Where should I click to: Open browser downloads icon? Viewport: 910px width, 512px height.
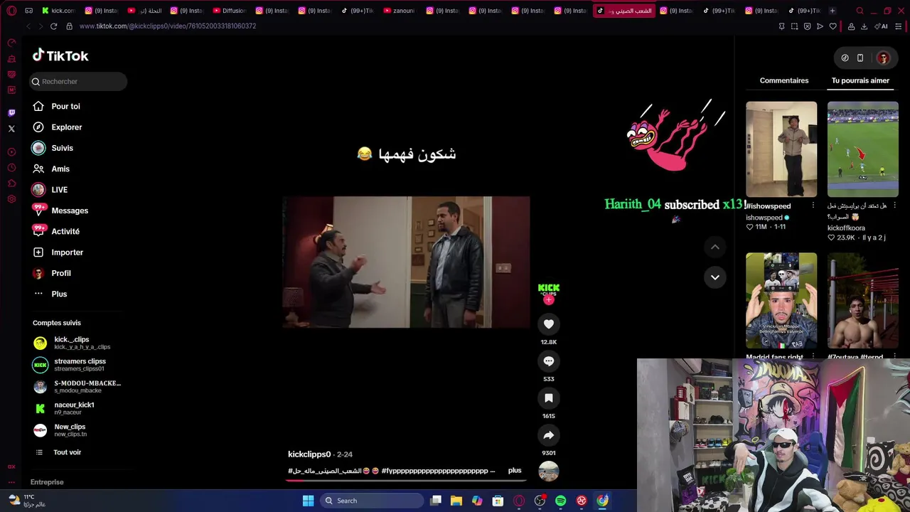pos(864,26)
